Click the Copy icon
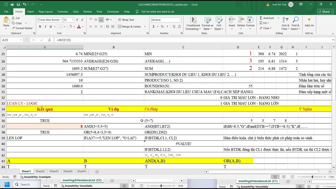 pyautogui.click(x=13, y=23)
